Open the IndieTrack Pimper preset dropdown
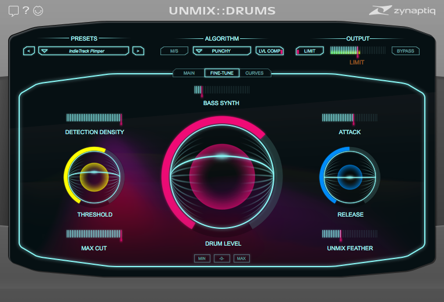The image size is (444, 302). coord(84,51)
